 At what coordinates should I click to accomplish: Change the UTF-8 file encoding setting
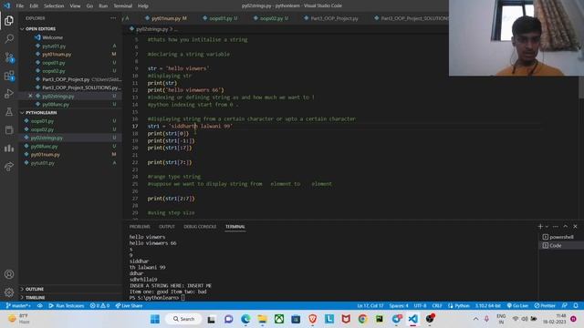420,306
